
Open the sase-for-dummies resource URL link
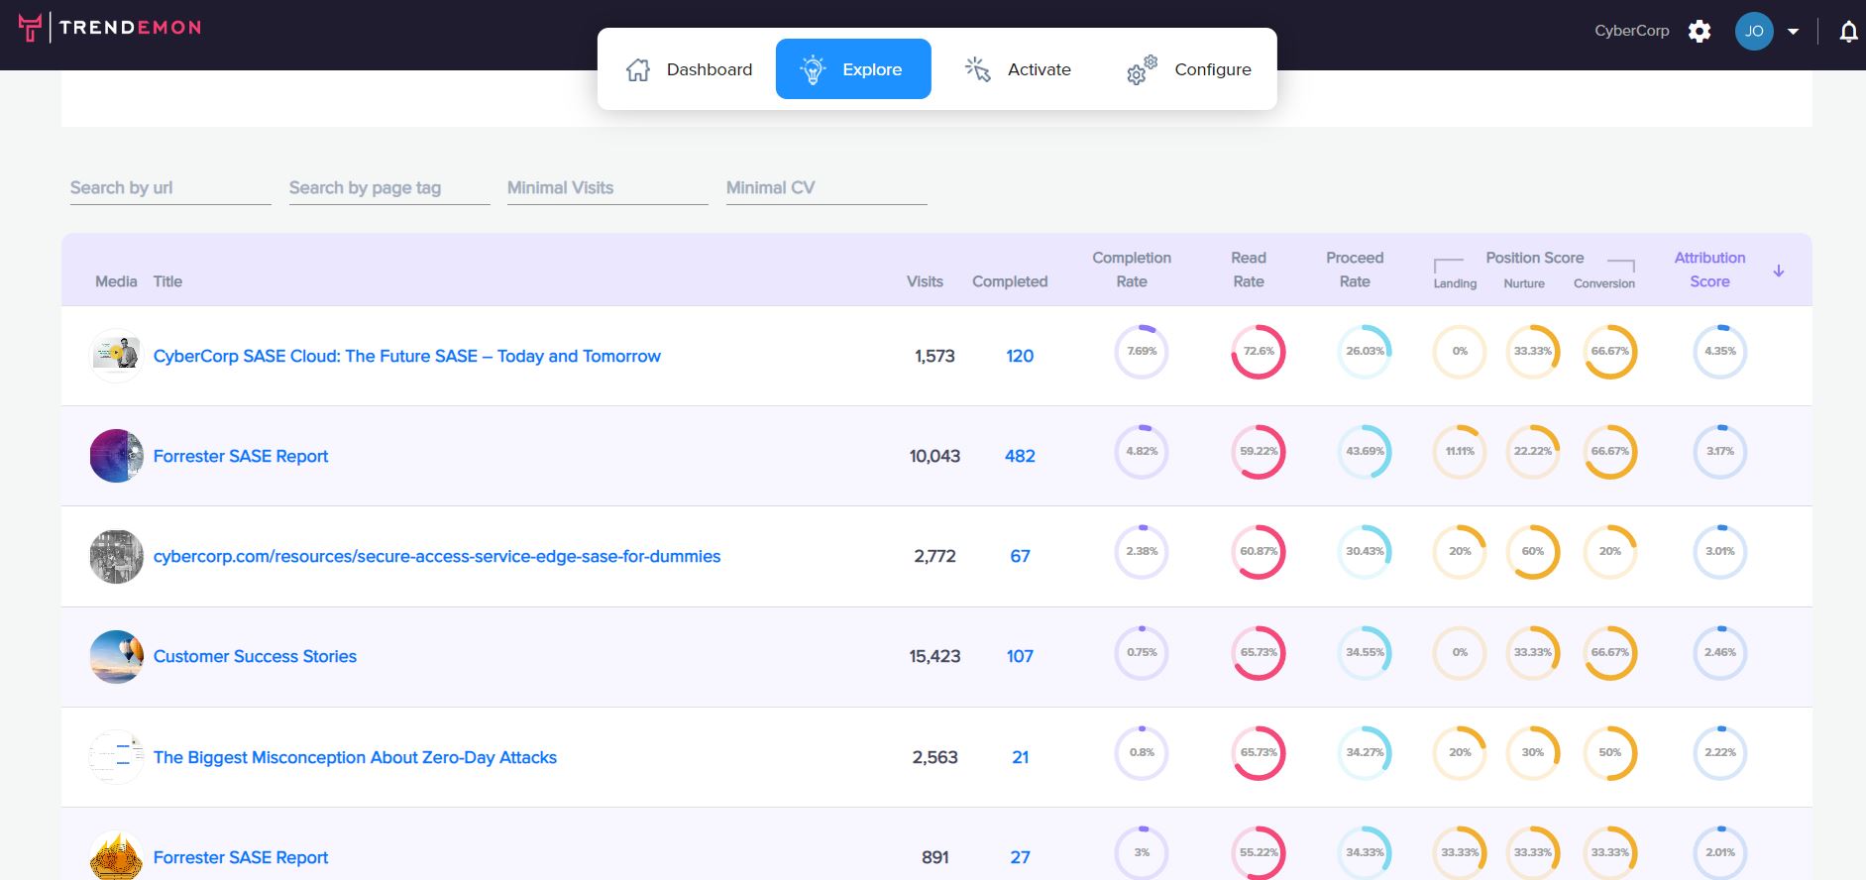437,556
